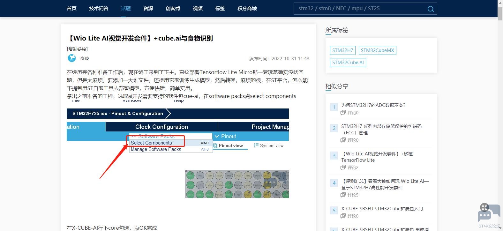Click the search magnifier icon
Viewport: 503px width, 231px height.
pos(431,9)
